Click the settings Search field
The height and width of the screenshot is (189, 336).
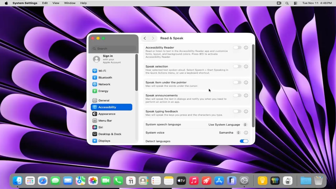114,49
